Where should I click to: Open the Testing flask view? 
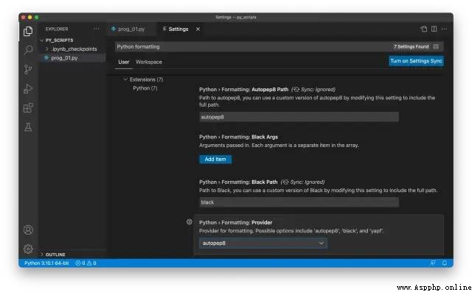[x=28, y=127]
